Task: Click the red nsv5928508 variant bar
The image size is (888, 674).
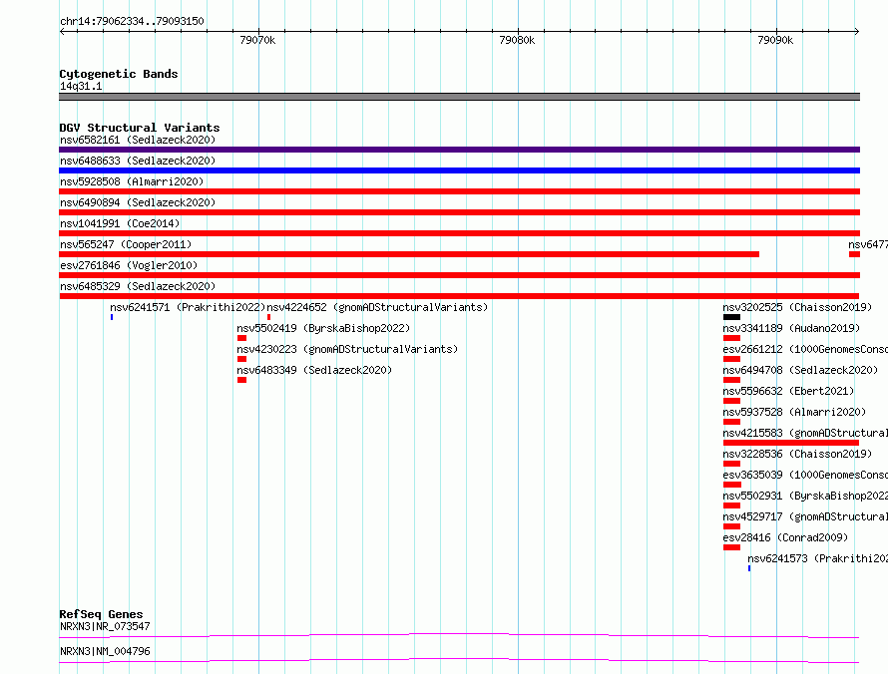Action: pos(459,191)
